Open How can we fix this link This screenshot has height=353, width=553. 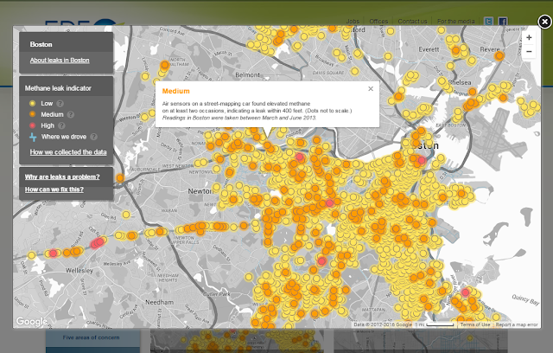(x=54, y=189)
